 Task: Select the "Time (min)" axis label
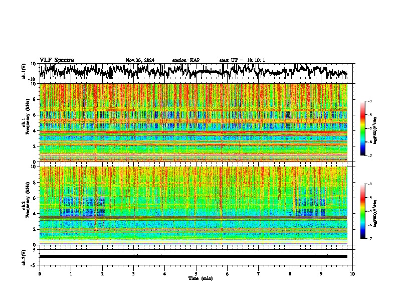click(x=201, y=278)
